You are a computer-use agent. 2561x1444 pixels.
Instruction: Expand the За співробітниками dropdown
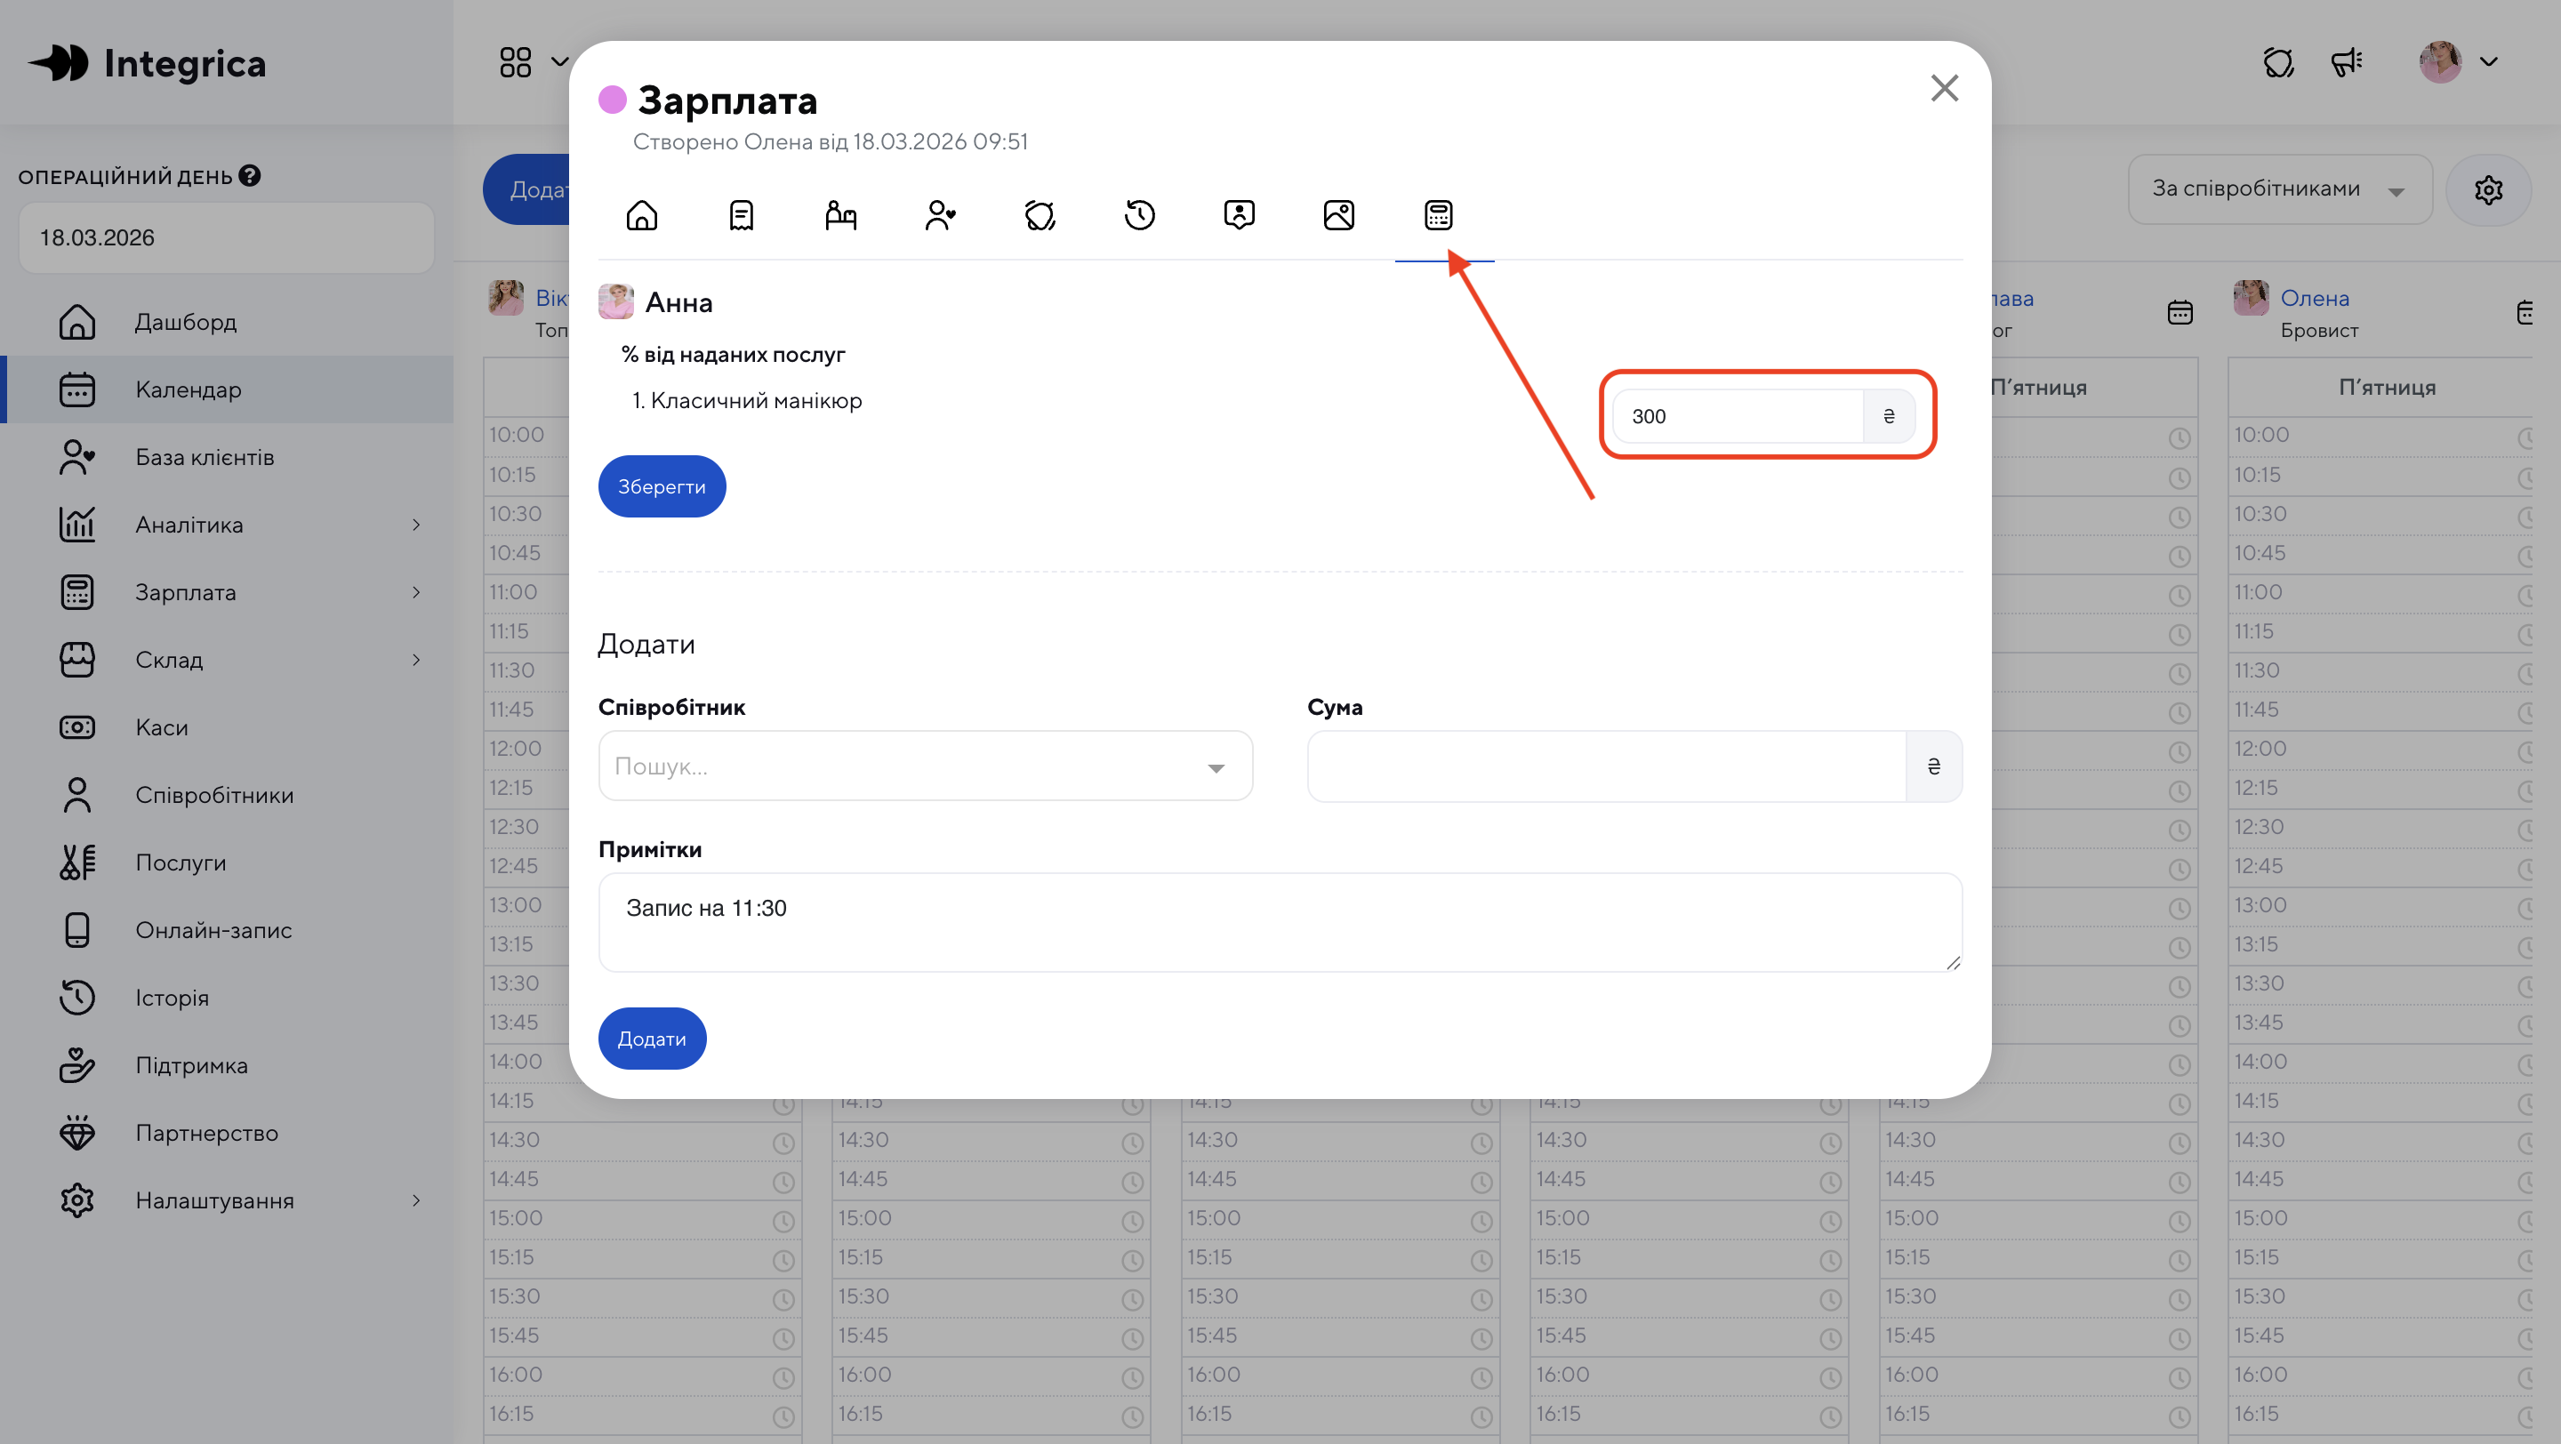(x=2278, y=189)
